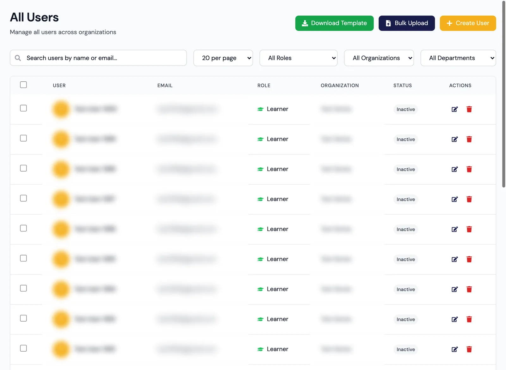The width and height of the screenshot is (506, 370).
Task: Click the Bulk Upload button
Action: [x=407, y=23]
